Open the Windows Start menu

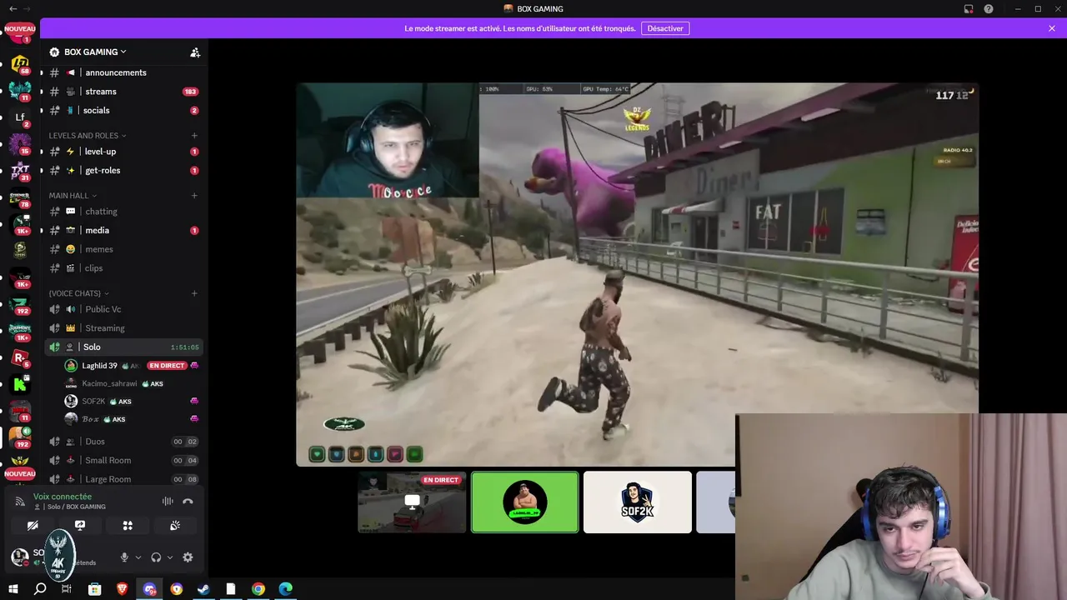pos(13,589)
